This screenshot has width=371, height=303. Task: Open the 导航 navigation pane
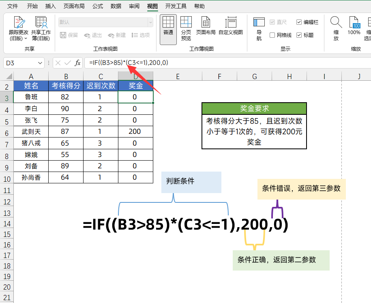[x=259, y=29]
